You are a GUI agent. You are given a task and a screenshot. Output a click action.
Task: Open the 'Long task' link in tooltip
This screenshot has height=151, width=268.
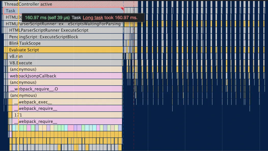(93, 18)
